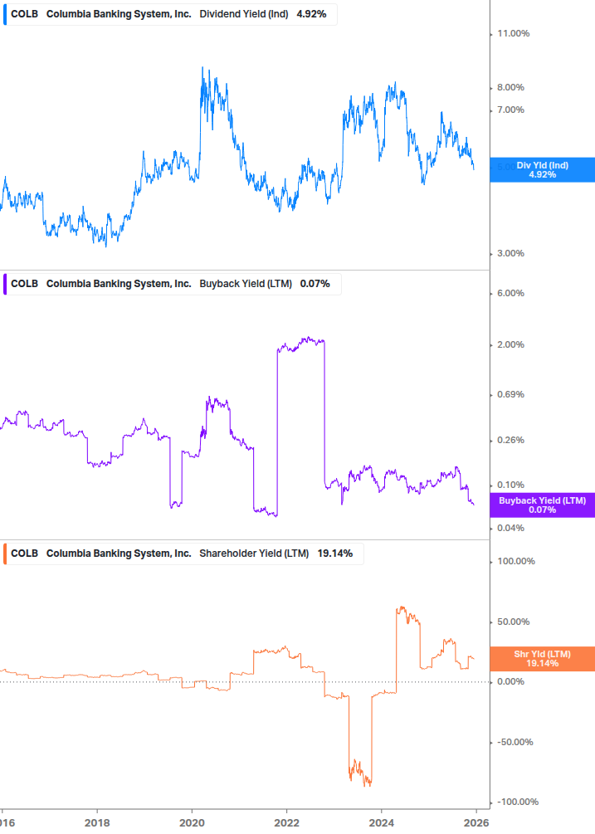Click Columbia Banking System, Inc. in shareholder legend
The height and width of the screenshot is (834, 595).
coord(119,554)
